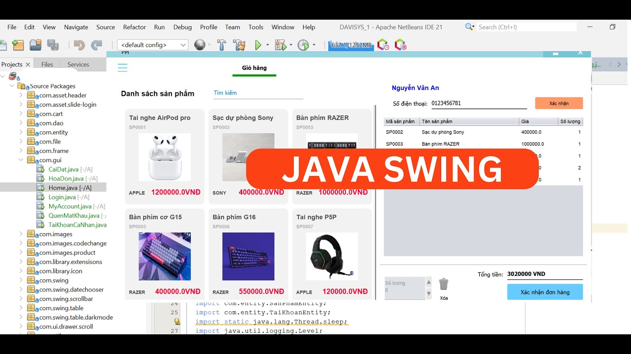Click the Save All toolbar icon
The height and width of the screenshot is (354, 631).
53,45
